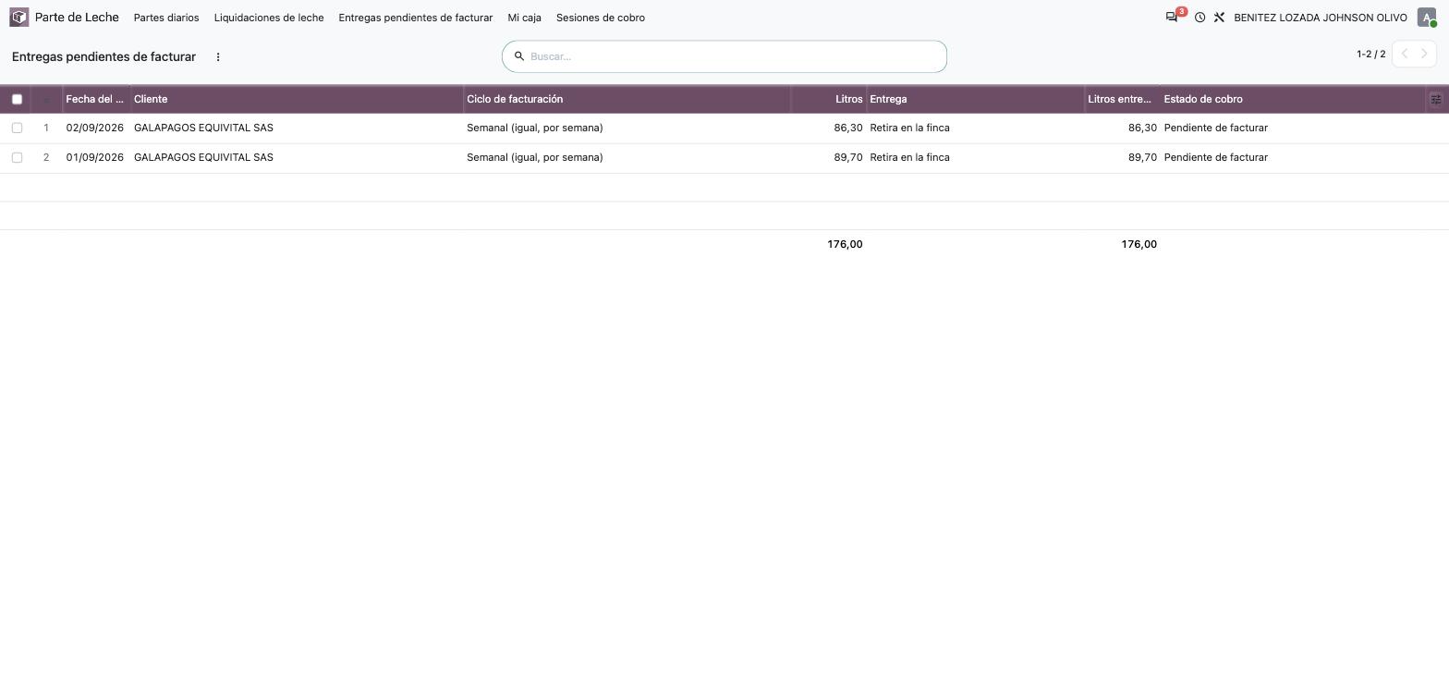Open the Entregas pendientes de facturar menu

coord(416,18)
